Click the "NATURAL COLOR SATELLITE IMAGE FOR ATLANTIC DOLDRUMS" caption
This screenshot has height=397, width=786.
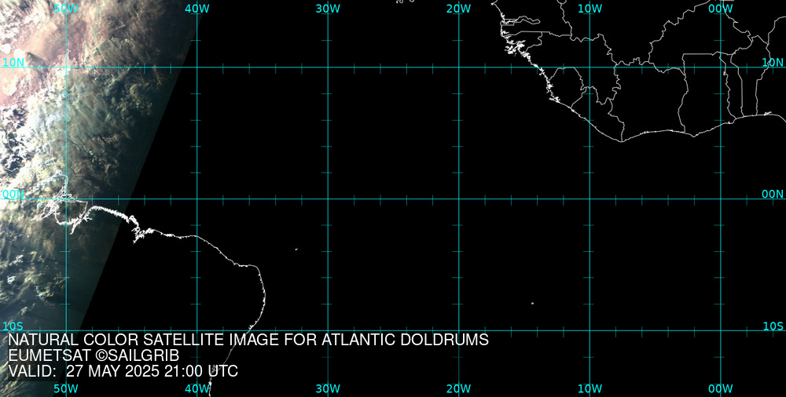pos(248,340)
